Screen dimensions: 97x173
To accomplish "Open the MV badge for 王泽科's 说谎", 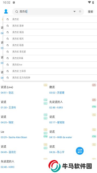I will (46, 103).
